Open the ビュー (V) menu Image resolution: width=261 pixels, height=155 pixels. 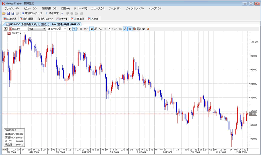30,8
